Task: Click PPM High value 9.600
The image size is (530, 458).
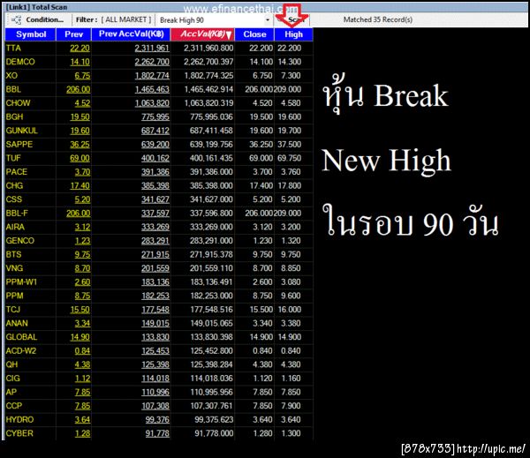Action: coord(291,296)
